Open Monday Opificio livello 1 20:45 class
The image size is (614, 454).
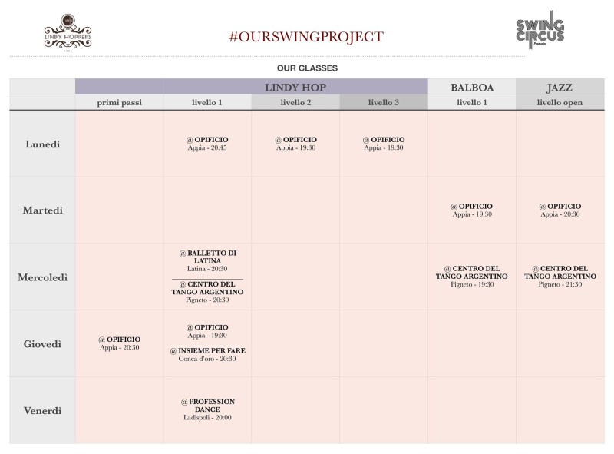207,144
